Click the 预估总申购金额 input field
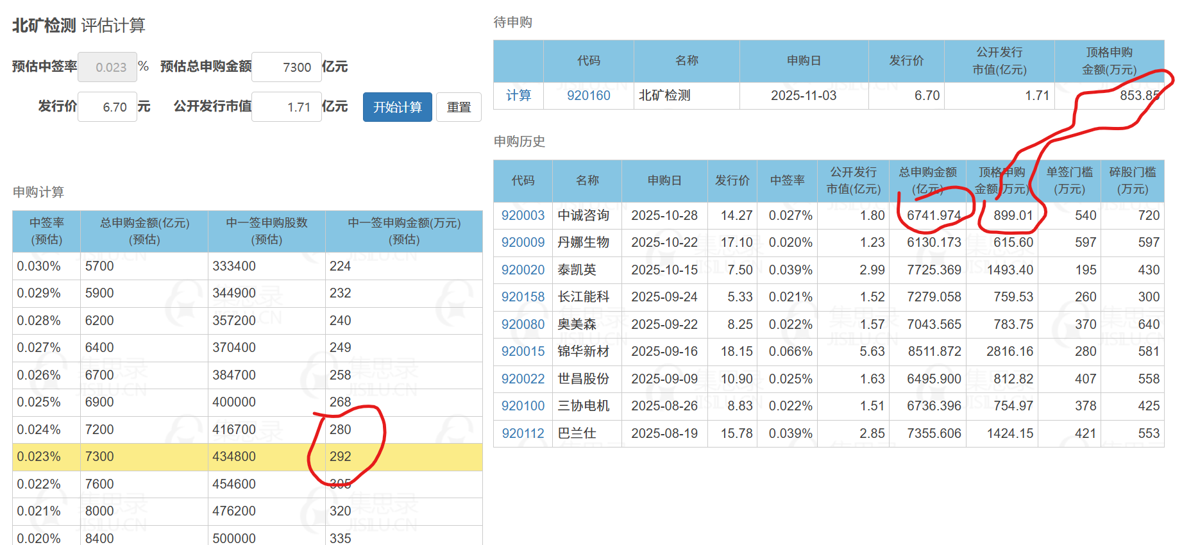1182x545 pixels. pyautogui.click(x=287, y=67)
